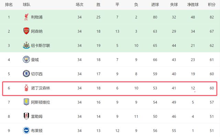Open the 诺丁汉森林 team name link
This screenshot has height=137, width=220.
[41, 88]
